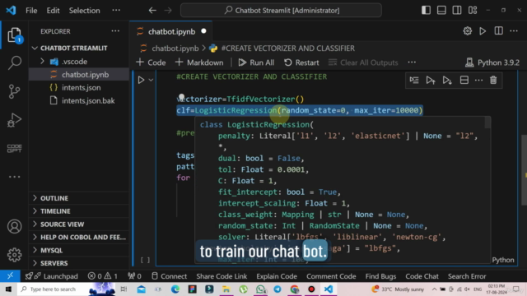The width and height of the screenshot is (527, 296).
Task: Split editor right icon
Action: [498, 31]
